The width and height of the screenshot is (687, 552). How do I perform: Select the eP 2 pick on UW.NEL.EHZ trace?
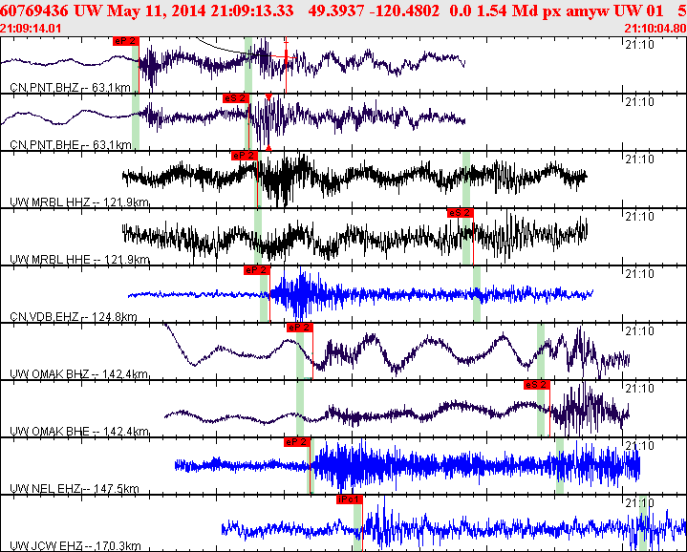296,442
